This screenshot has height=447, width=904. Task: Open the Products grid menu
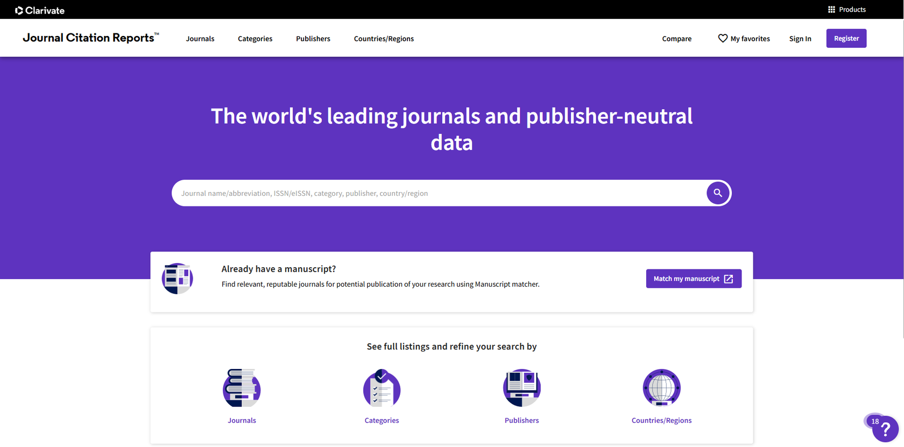point(846,10)
